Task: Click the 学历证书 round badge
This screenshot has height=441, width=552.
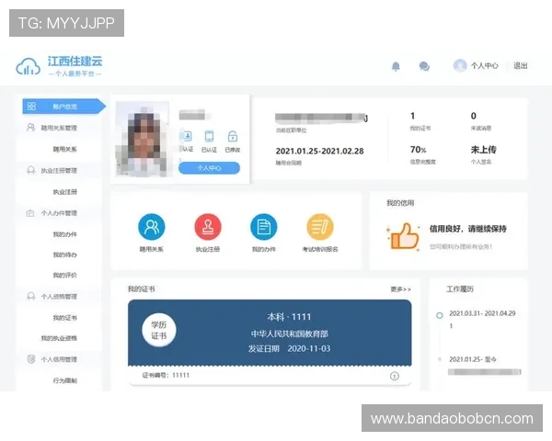Action: click(x=159, y=330)
